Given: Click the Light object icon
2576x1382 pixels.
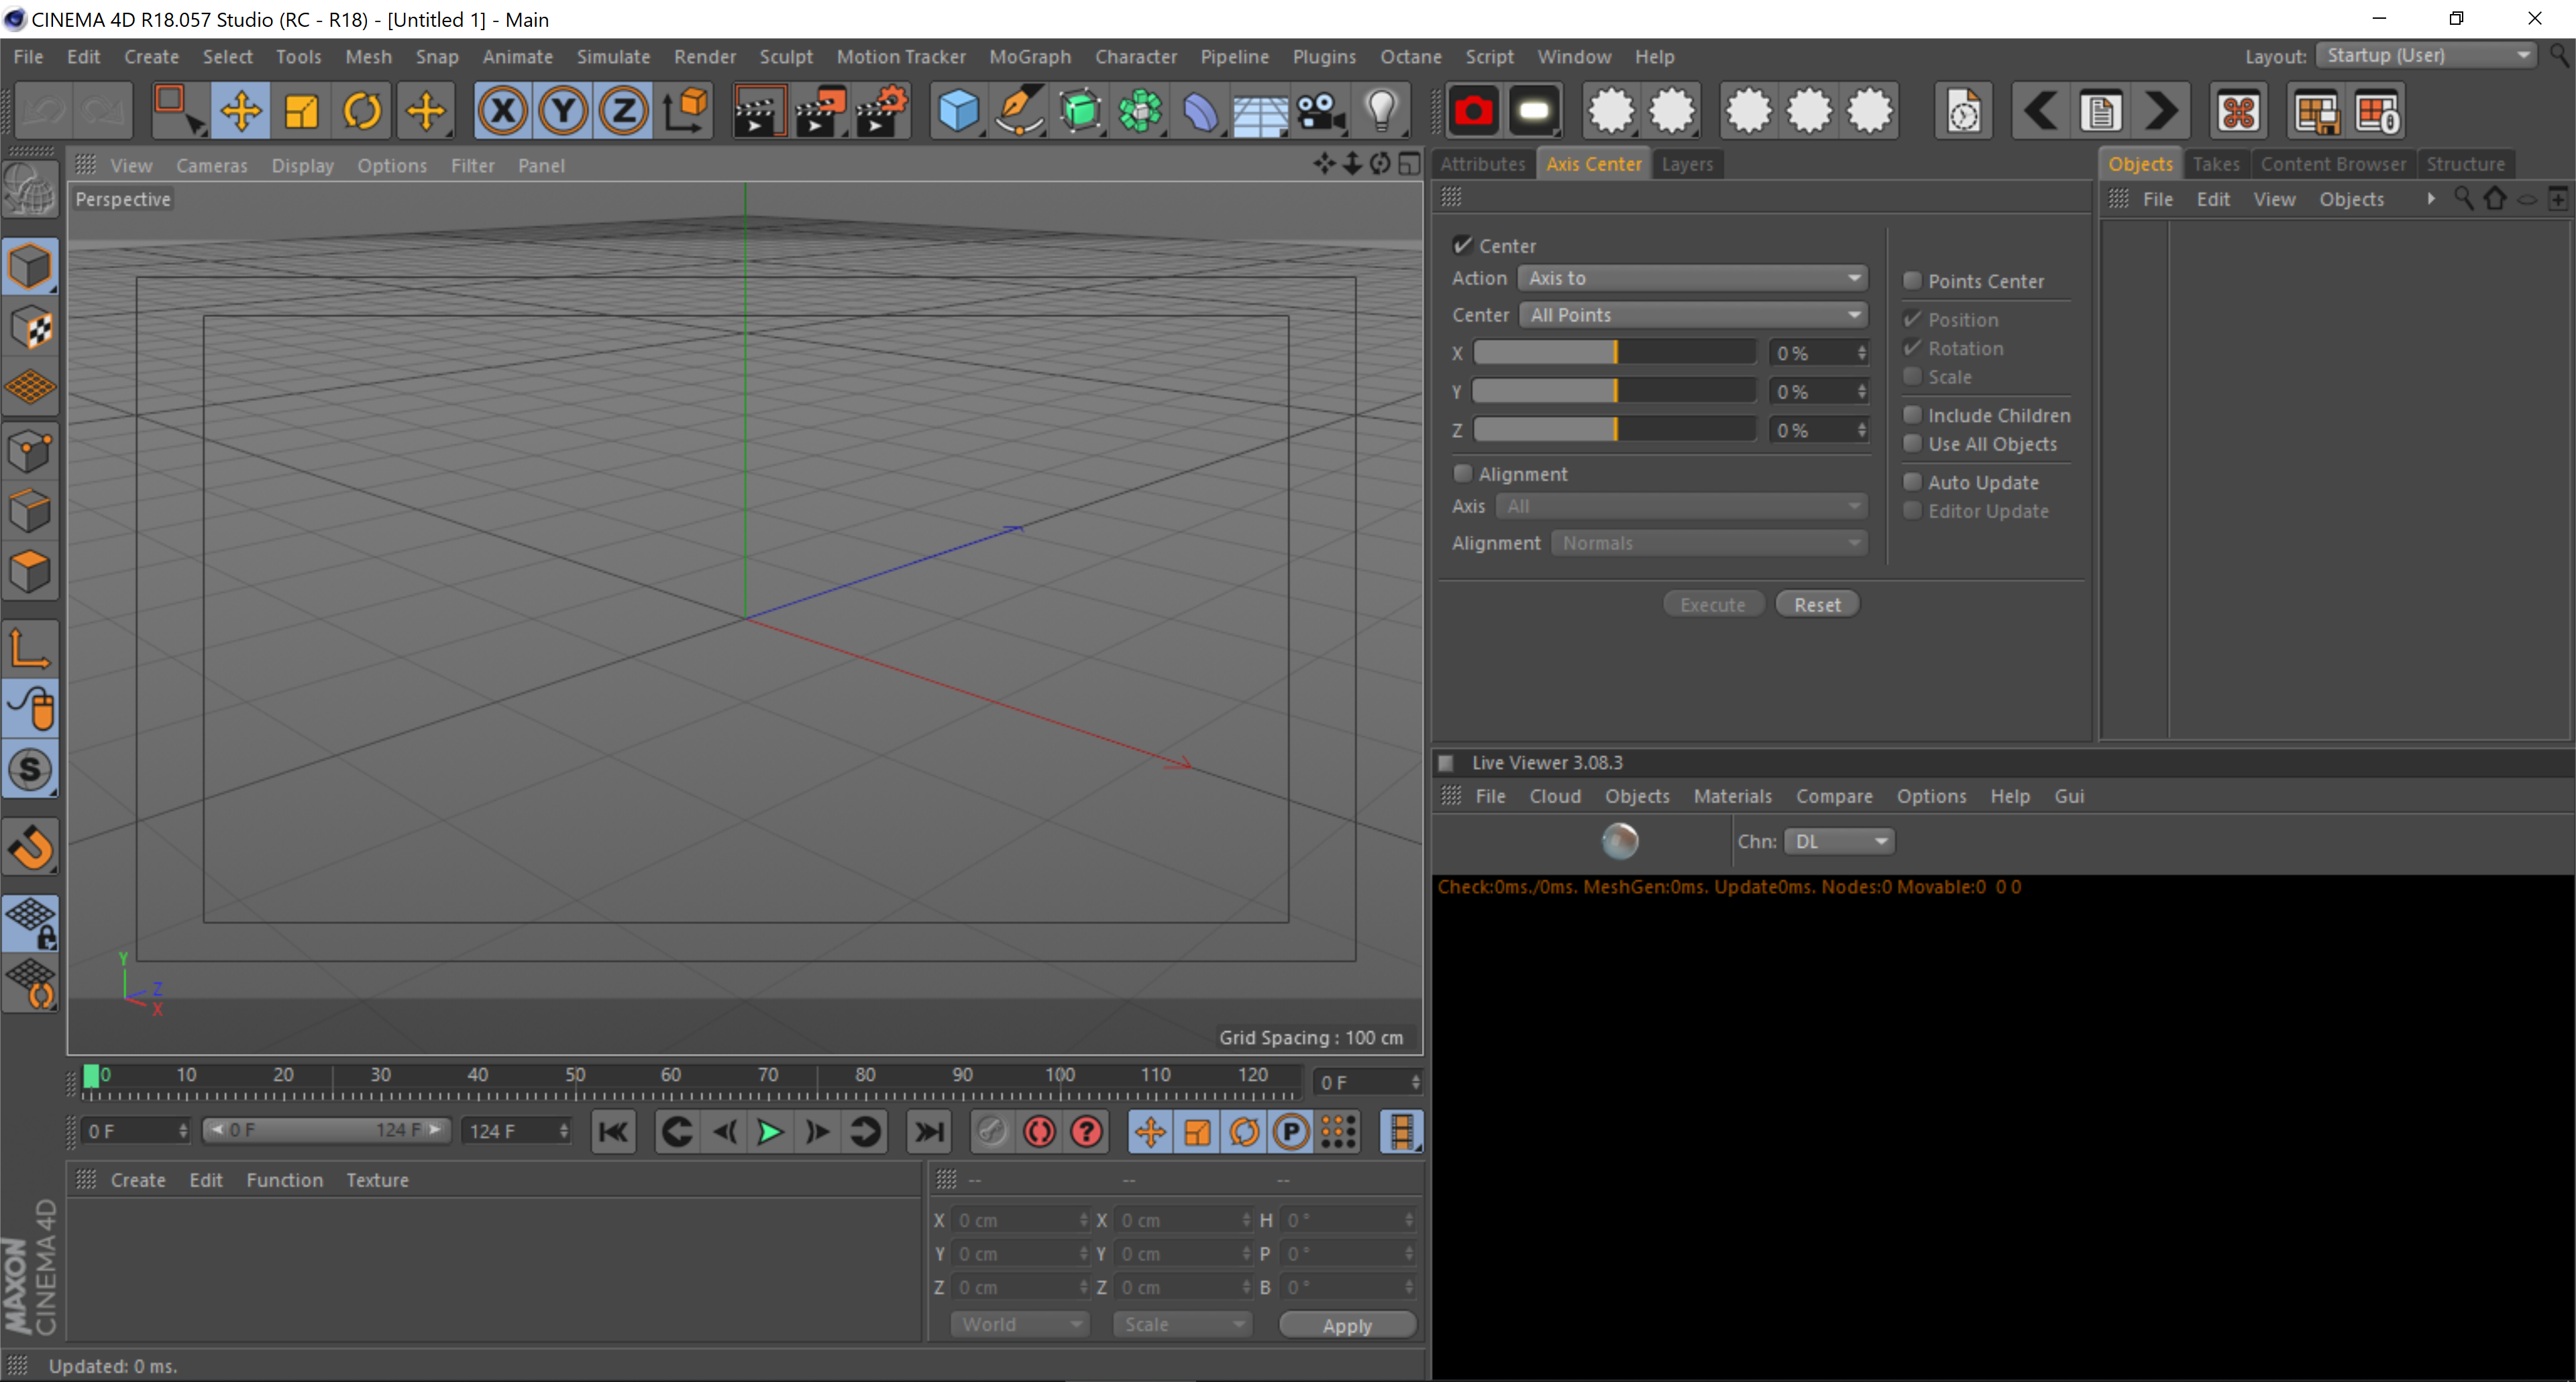Looking at the screenshot, I should click(1381, 111).
